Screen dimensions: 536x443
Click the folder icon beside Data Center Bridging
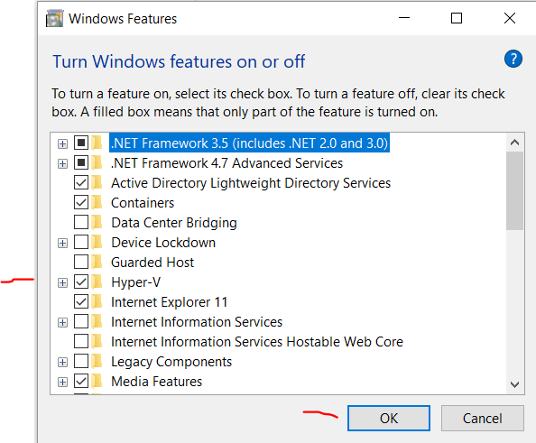[x=97, y=223]
